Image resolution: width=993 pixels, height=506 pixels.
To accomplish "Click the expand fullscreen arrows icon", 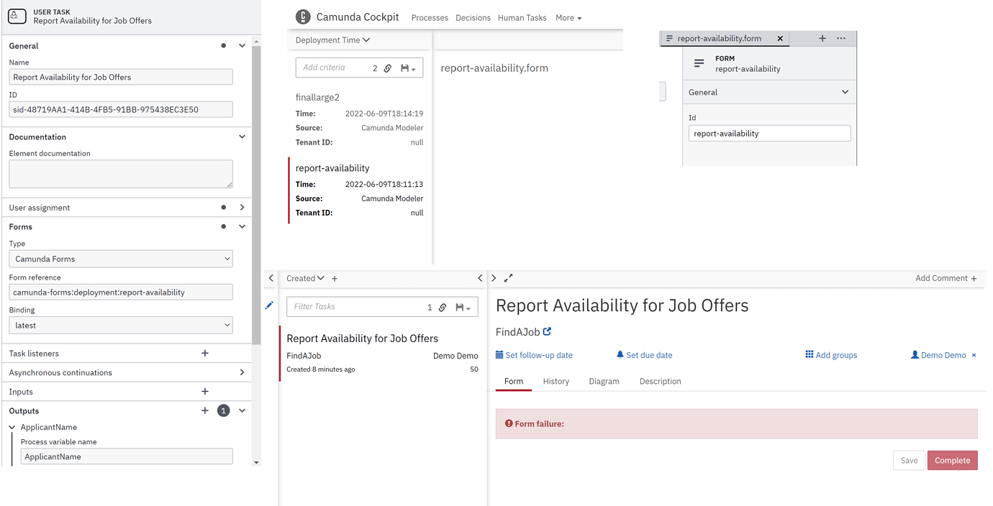I will pyautogui.click(x=509, y=278).
